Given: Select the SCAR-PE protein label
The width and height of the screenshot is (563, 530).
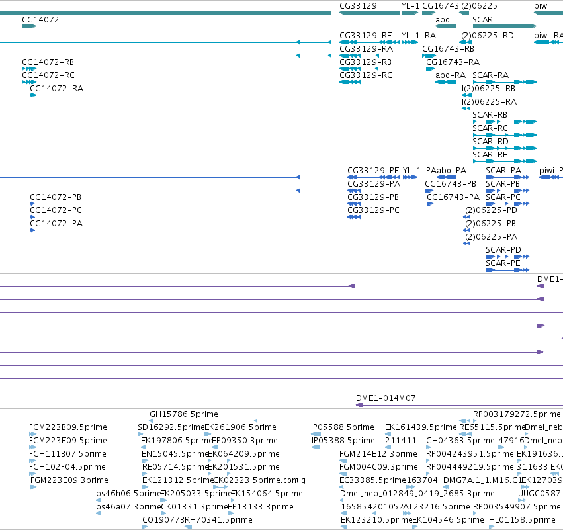Looking at the screenshot, I should 503,263.
